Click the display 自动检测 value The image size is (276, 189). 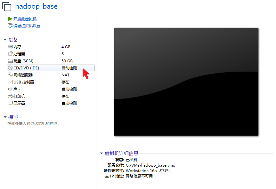click(x=69, y=103)
